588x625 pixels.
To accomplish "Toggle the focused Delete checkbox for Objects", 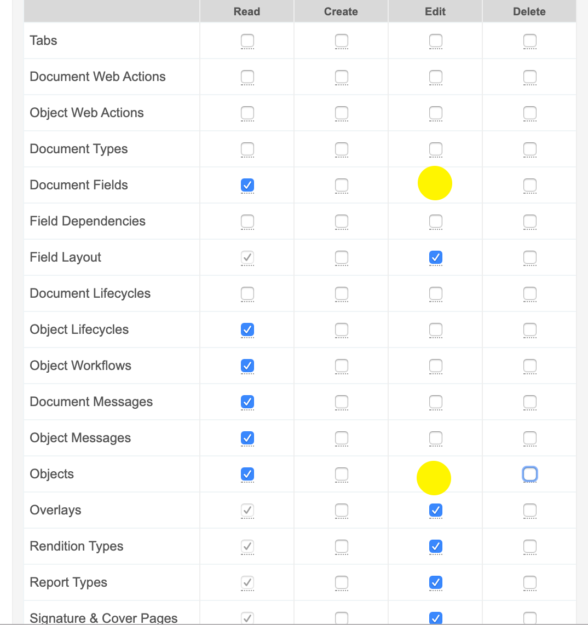I will 530,474.
